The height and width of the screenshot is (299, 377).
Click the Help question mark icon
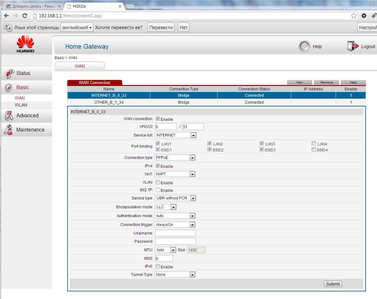(304, 46)
